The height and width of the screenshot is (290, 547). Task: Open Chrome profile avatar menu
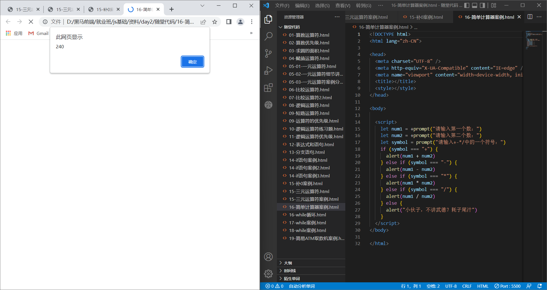coord(240,22)
